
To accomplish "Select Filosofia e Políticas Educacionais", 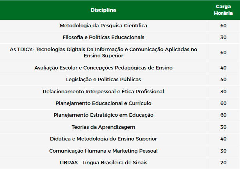I will (x=103, y=37).
